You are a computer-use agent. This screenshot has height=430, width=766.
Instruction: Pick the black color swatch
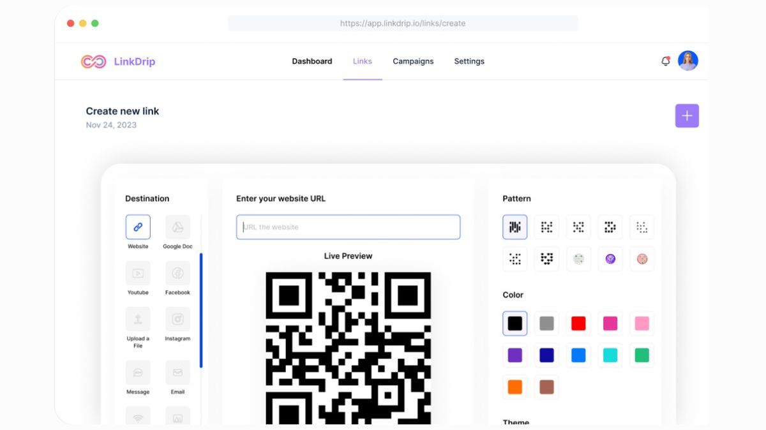pos(515,323)
